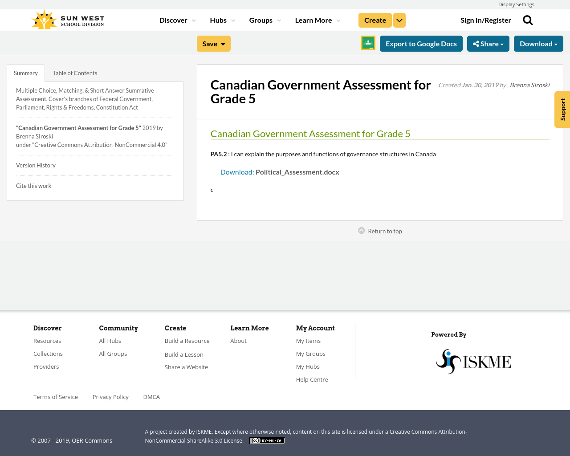This screenshot has height=456, width=570.
Task: Share to Google Classroom
Action: (368, 44)
